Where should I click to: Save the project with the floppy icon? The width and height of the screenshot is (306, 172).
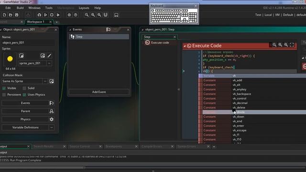(x=17, y=15)
